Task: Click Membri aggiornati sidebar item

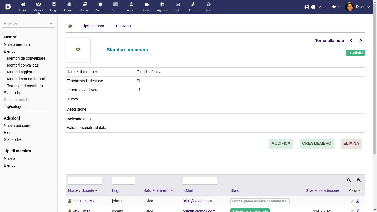Action: point(22,72)
